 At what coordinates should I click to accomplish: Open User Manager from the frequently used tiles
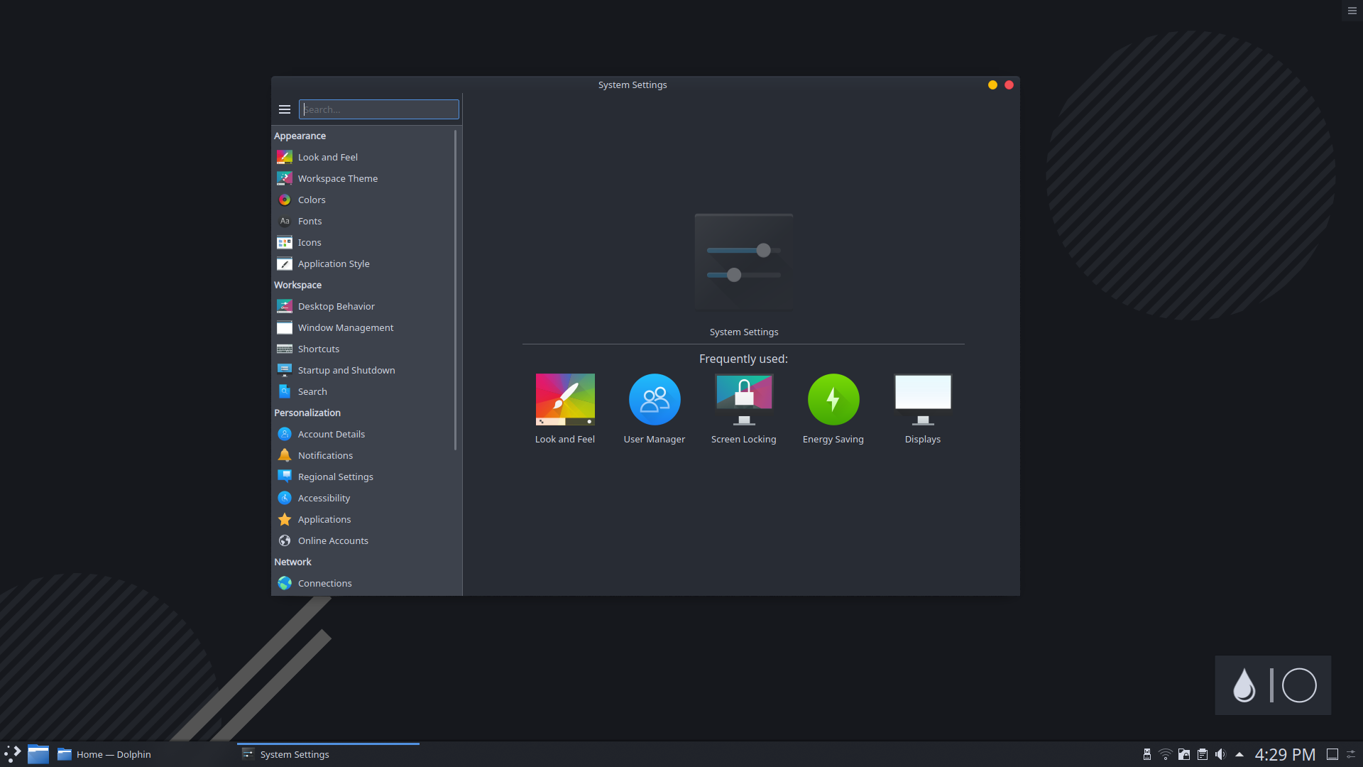click(655, 409)
